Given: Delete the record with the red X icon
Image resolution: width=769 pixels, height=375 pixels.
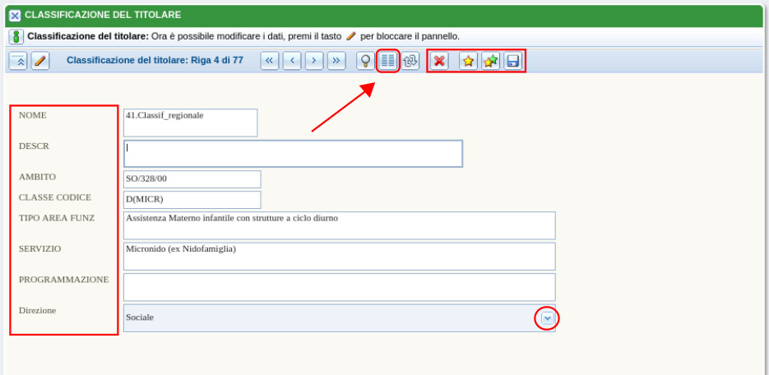Looking at the screenshot, I should (x=440, y=61).
